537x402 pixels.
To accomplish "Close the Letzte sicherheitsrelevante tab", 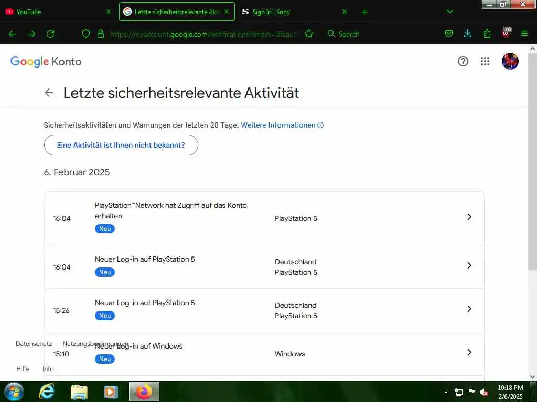I will click(227, 12).
